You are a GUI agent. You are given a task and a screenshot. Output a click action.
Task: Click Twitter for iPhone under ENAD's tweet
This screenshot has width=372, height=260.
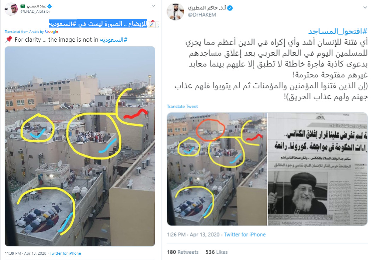(65, 253)
